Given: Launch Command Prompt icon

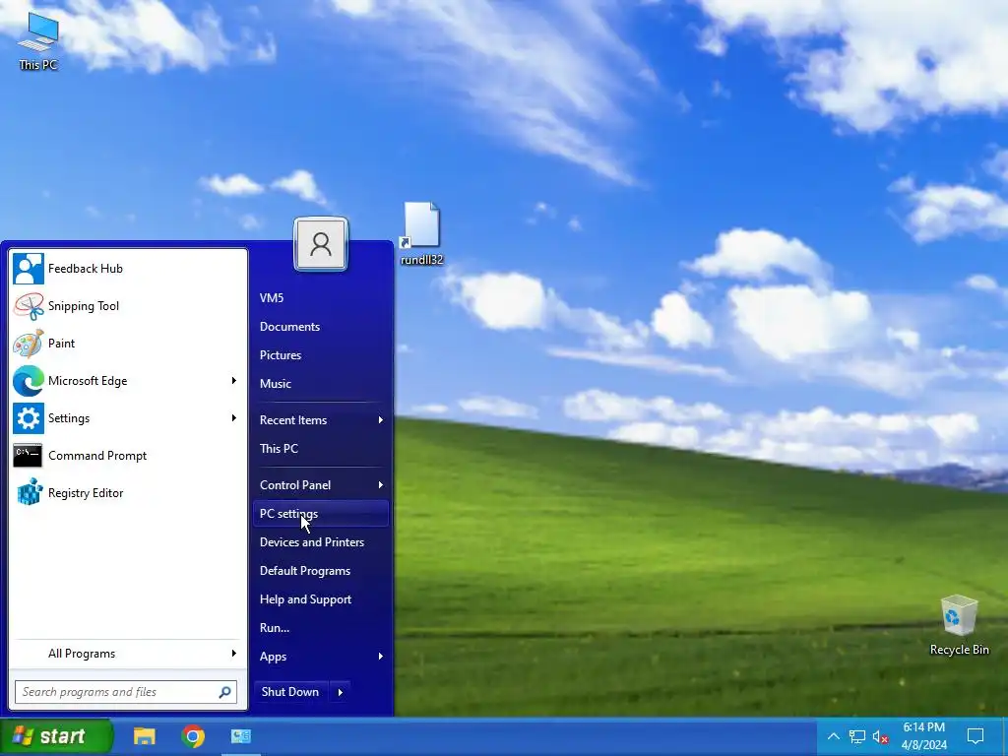Looking at the screenshot, I should coord(29,455).
